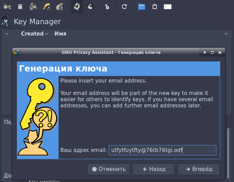234x182 pixels.
Task: Maximize the Генерация ключа dialog
Action: 212,52
